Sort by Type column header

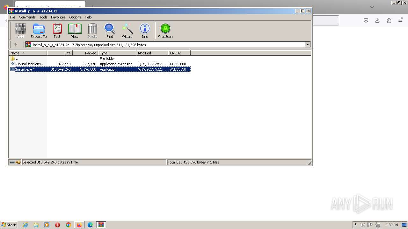click(x=117, y=53)
